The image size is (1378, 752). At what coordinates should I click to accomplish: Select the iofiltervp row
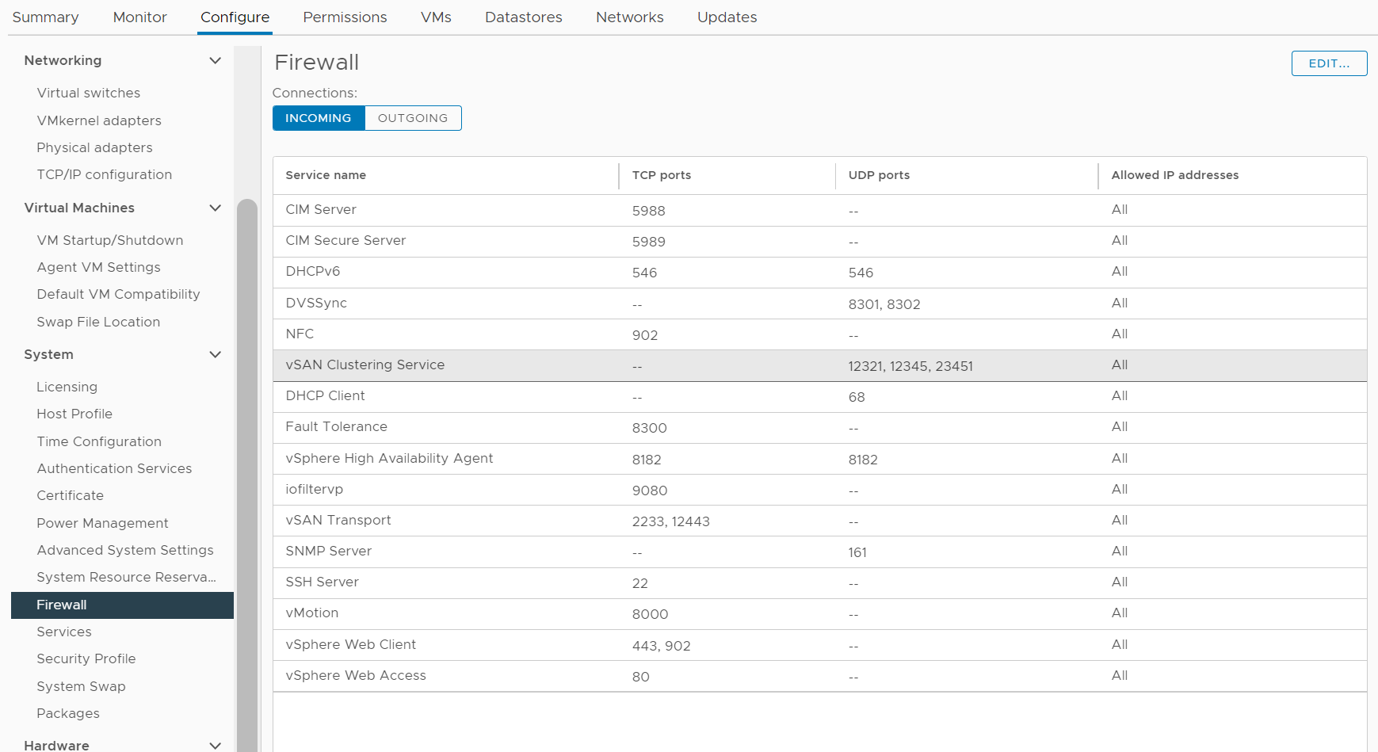click(819, 490)
